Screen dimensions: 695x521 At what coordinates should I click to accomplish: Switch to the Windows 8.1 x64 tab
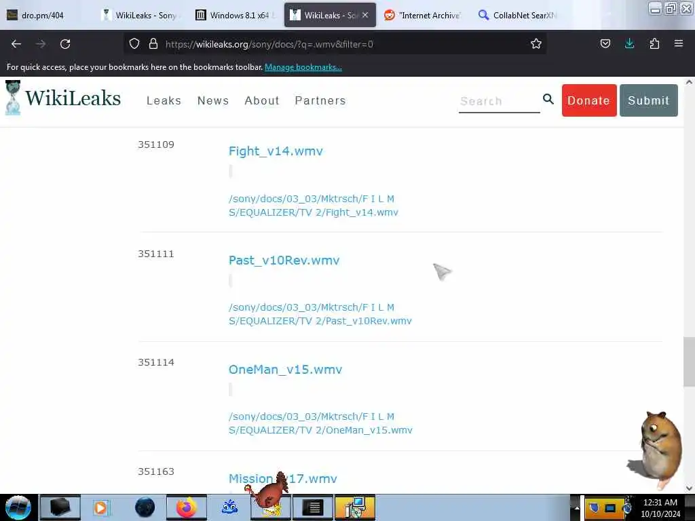(x=234, y=15)
